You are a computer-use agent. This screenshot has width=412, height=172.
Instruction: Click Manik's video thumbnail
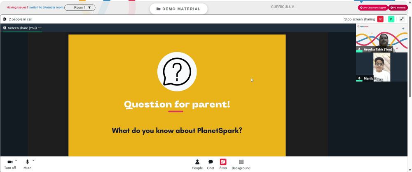382,67
